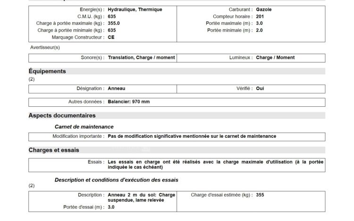Screen dimensions: 354x221
Task: Select the minimal reach value 2.0
Action: point(259,31)
